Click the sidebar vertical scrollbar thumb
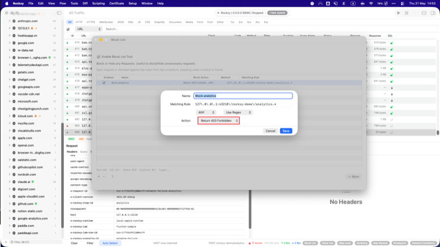The height and width of the screenshot is (247, 440). click(x=62, y=175)
